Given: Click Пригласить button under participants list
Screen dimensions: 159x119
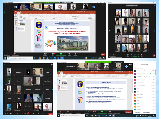Looking at the screenshot, I should pos(138,112).
